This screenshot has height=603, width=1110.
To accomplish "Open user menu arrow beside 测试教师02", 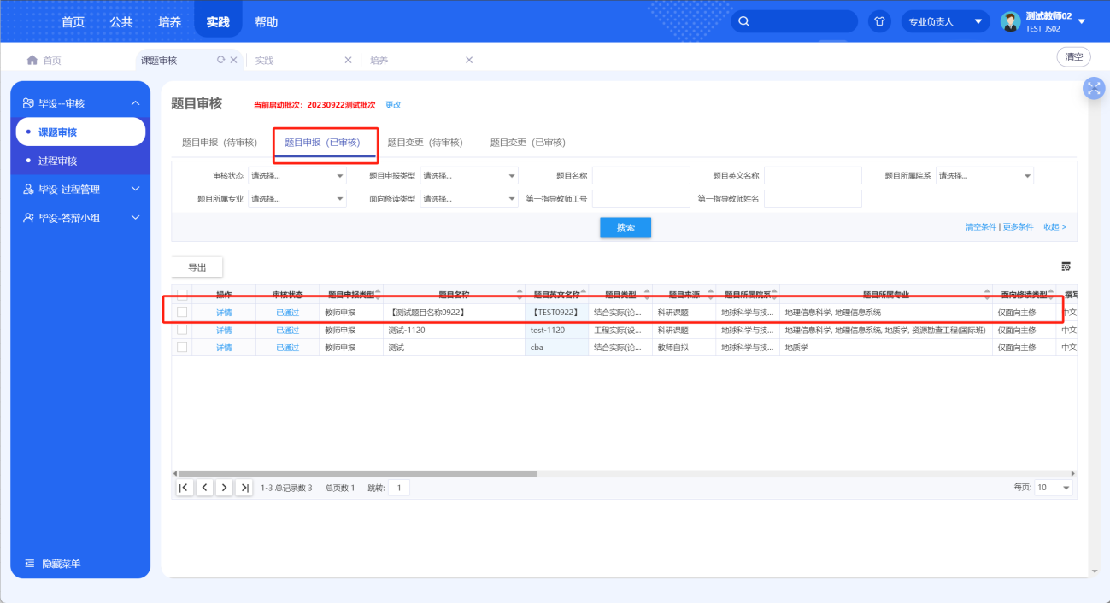I will [x=1082, y=21].
